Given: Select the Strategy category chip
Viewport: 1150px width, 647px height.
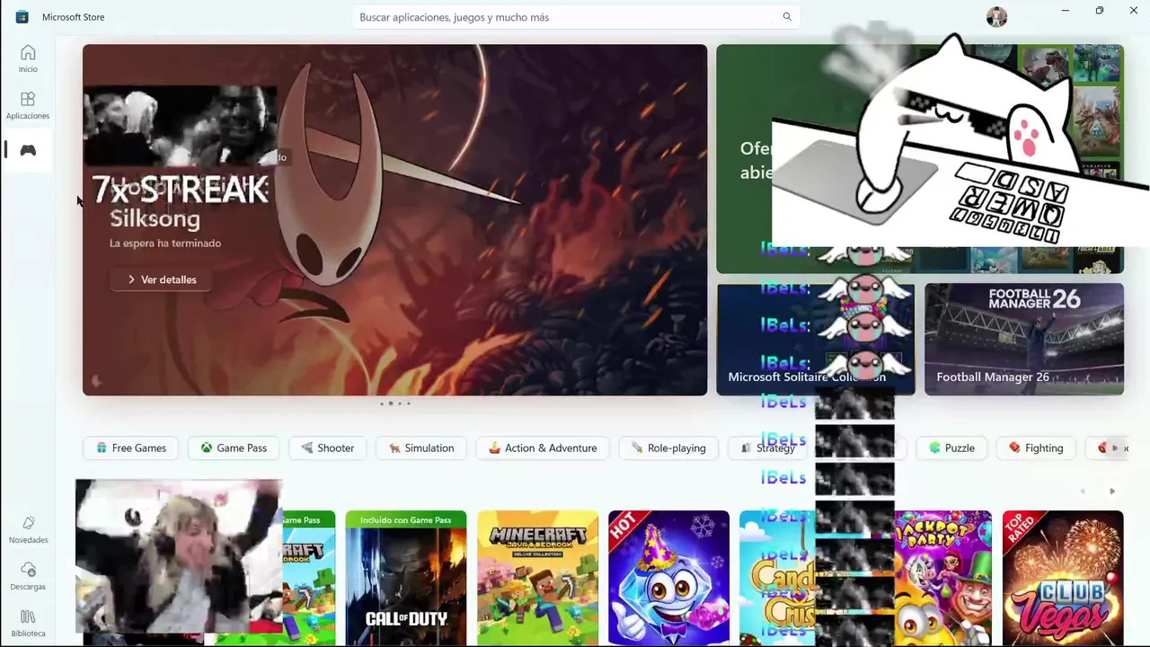Looking at the screenshot, I should (768, 448).
